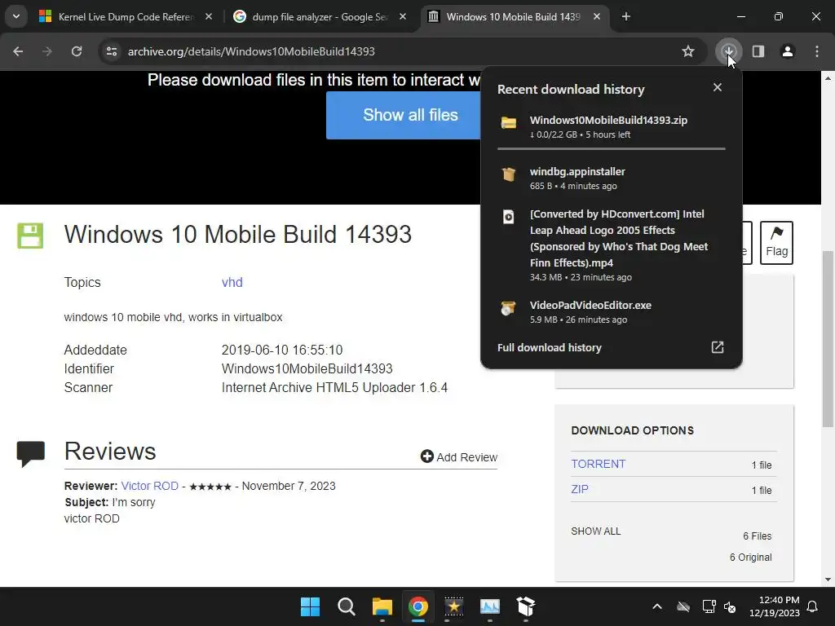This screenshot has width=835, height=626.
Task: Open Chrome three-dot menu
Action: pos(817,51)
